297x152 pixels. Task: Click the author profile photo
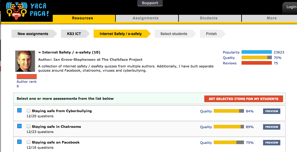(x=25, y=61)
